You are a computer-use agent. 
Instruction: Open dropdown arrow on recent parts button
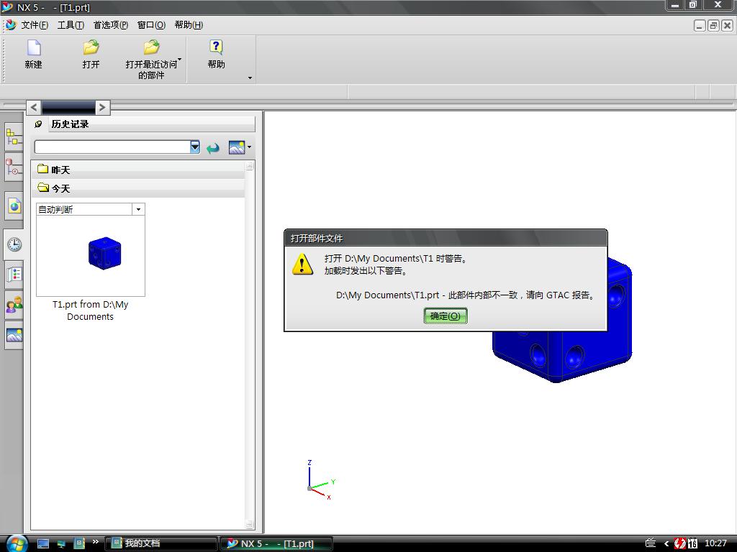(x=179, y=59)
